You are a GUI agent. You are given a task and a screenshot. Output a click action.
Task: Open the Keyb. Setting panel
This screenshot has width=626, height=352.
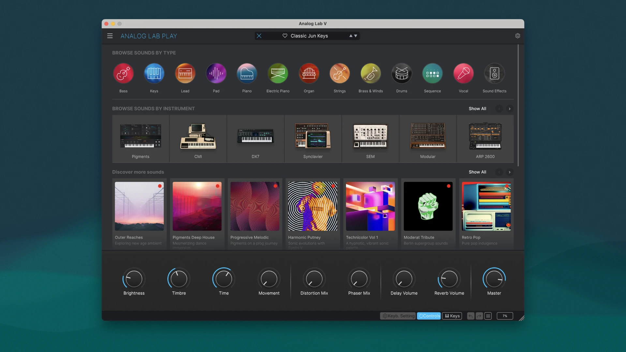[x=398, y=316]
